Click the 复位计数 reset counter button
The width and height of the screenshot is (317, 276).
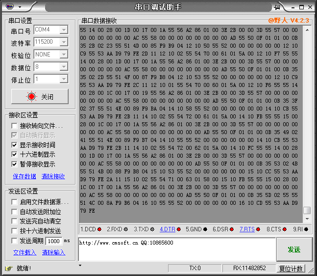[x=291, y=269]
